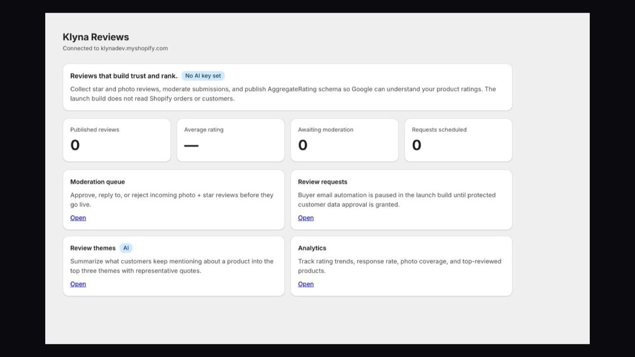Click the Published reviews count value
Screen dimensions: 635x357
75,145
